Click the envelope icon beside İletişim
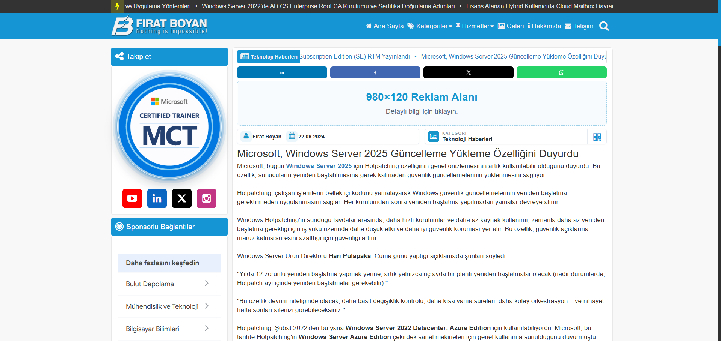 click(x=568, y=26)
